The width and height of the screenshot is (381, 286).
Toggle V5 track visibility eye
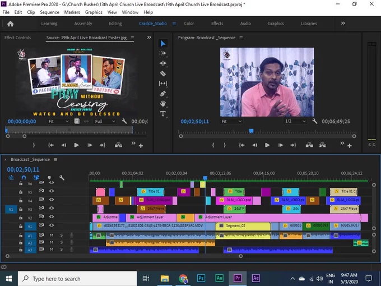click(x=52, y=191)
